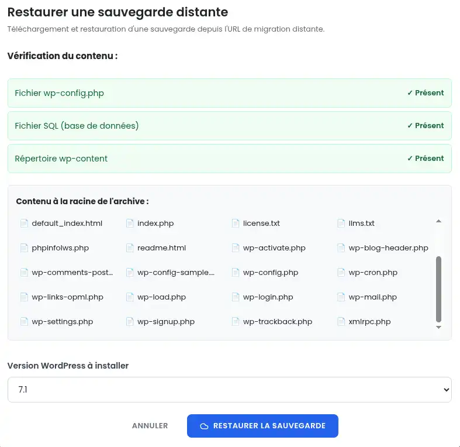Viewport: 460px width, 447px height.
Task: Select the wp-trackback.php file name
Action: 278,322
